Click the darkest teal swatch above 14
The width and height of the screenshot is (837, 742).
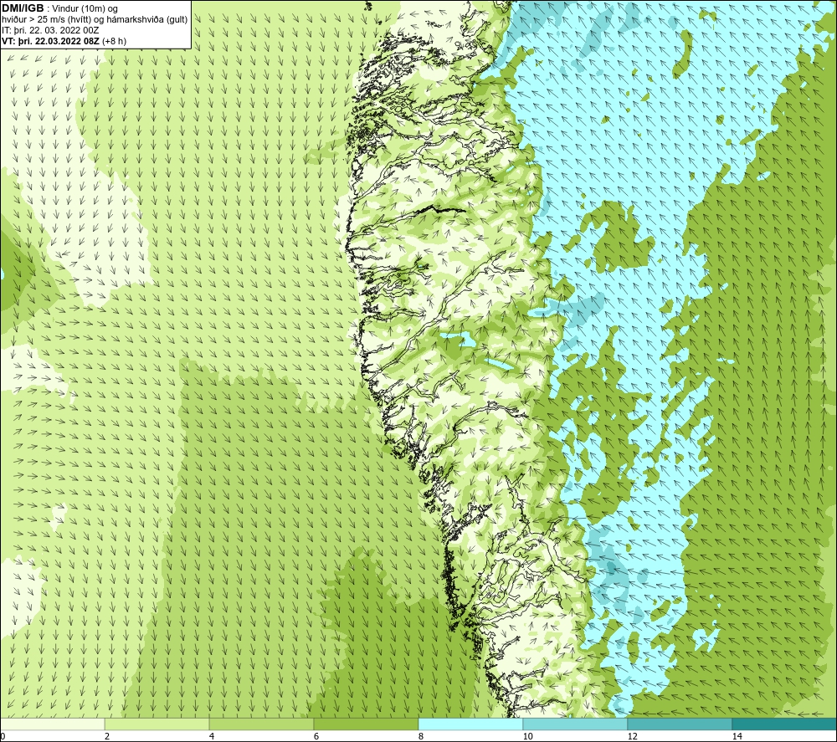coord(785,724)
